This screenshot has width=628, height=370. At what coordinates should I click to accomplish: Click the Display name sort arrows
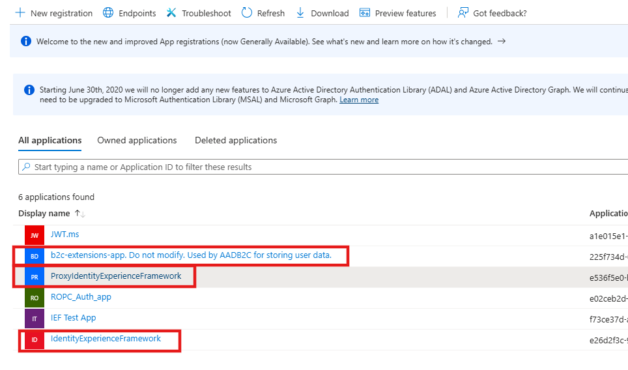(x=80, y=214)
